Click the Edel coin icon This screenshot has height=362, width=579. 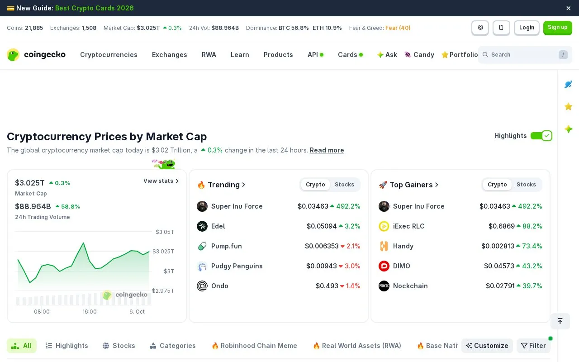[202, 226]
